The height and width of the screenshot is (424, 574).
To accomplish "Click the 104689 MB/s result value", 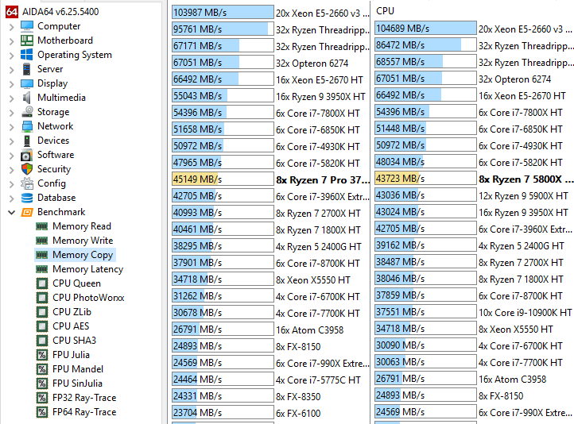I will 402,28.
